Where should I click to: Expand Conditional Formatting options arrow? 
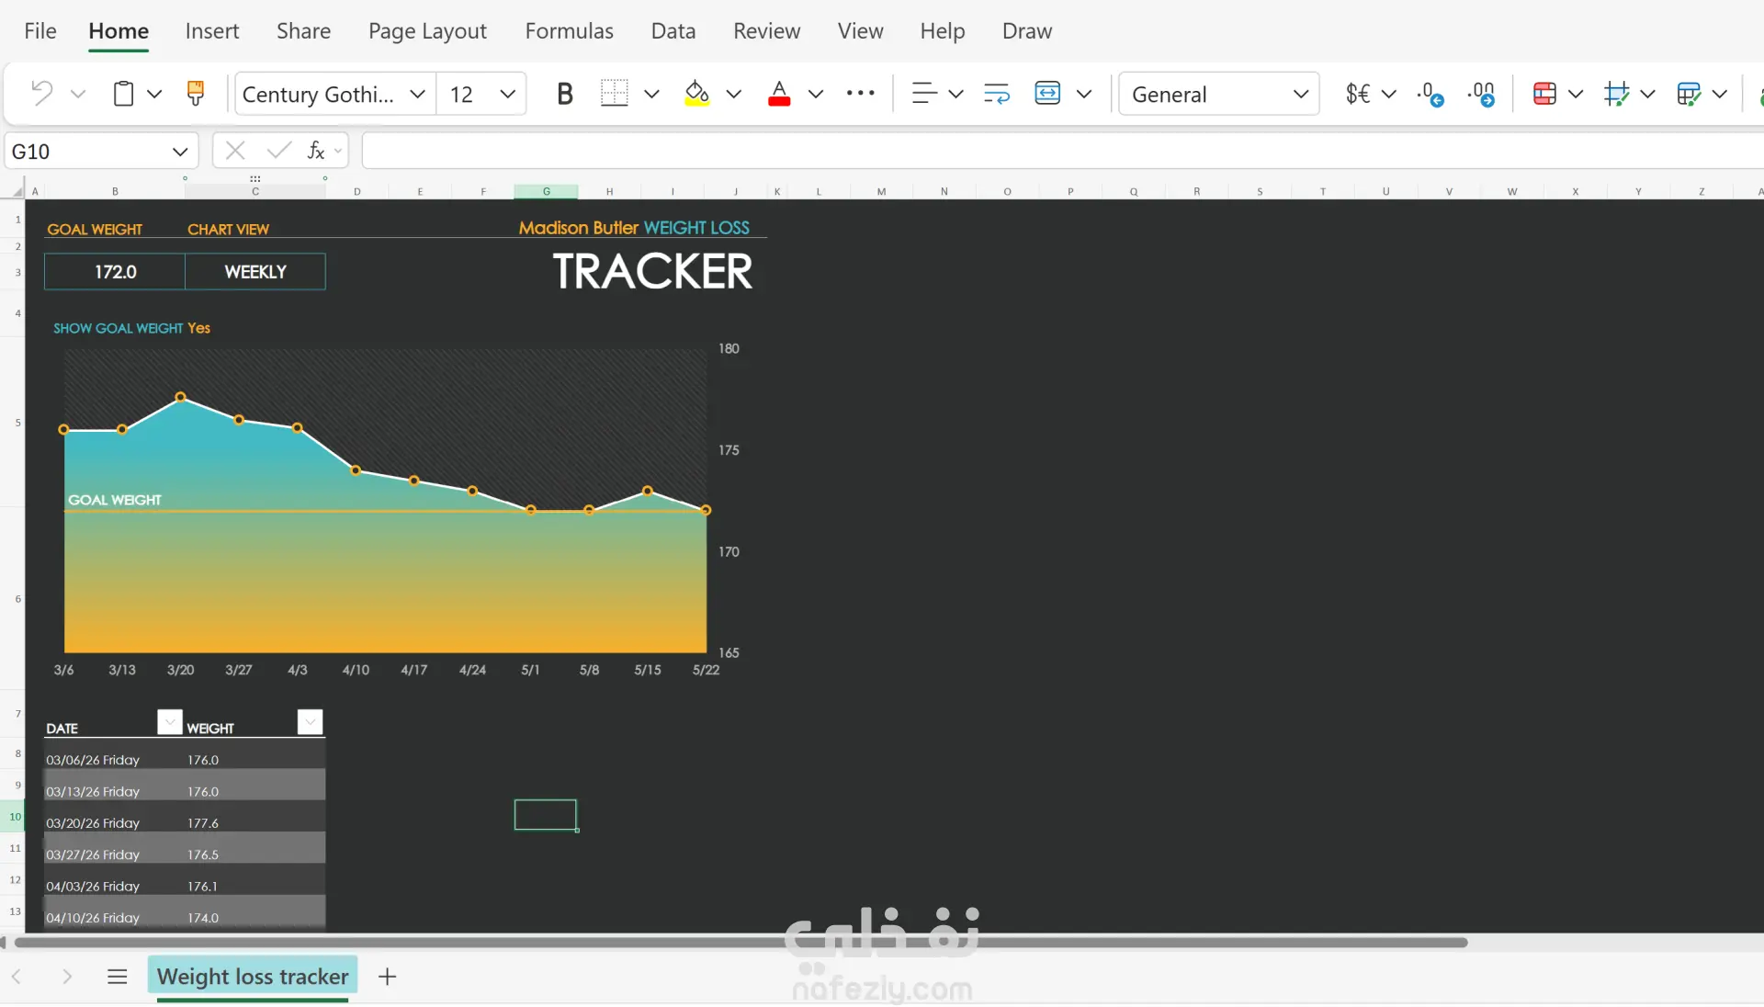pos(1576,94)
